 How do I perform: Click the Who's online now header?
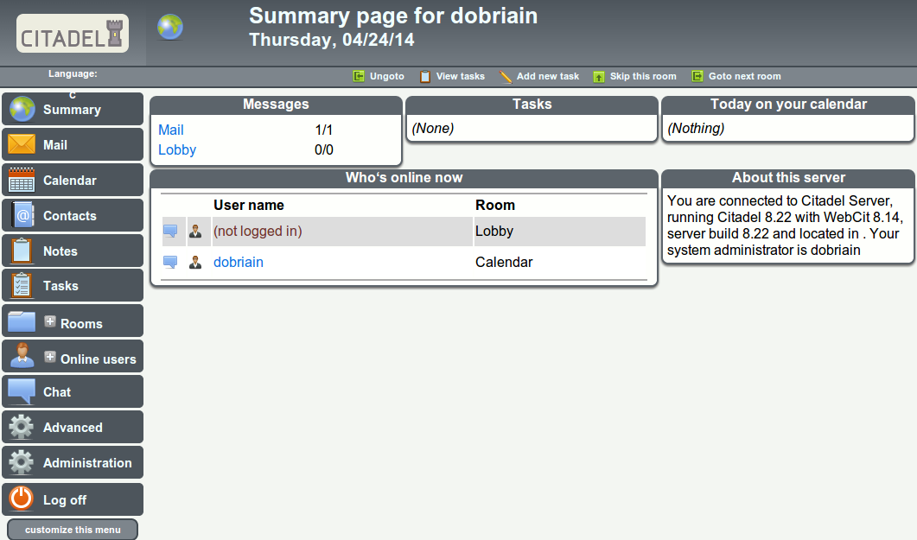(404, 178)
